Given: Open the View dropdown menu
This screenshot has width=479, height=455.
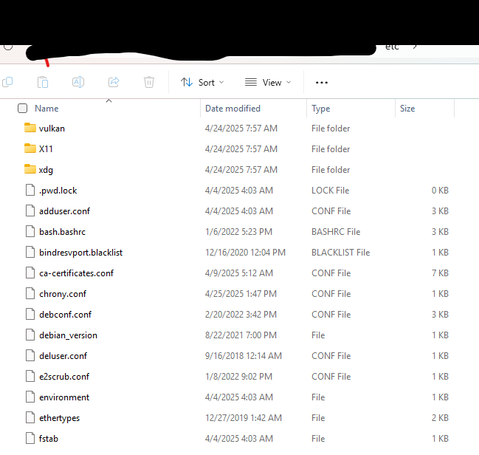Looking at the screenshot, I should pyautogui.click(x=268, y=83).
